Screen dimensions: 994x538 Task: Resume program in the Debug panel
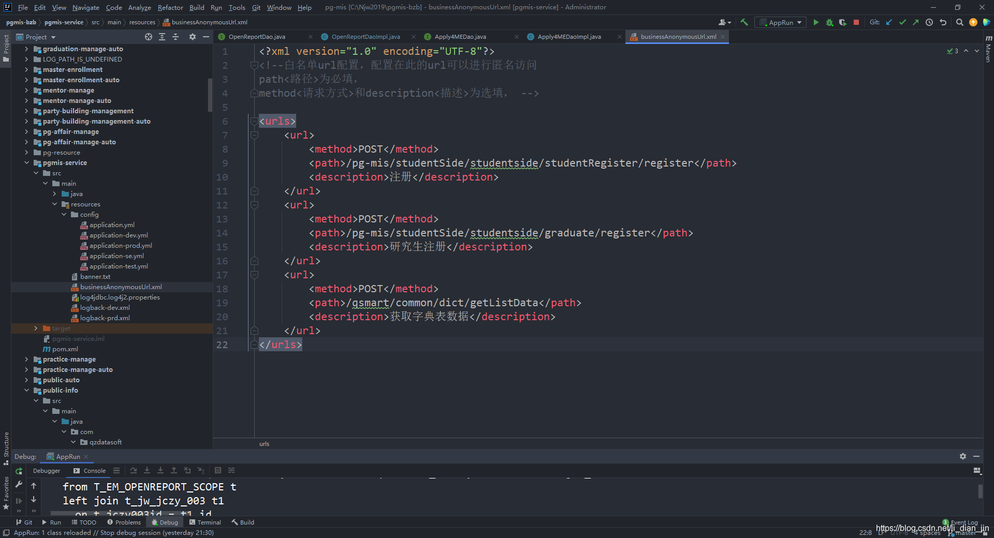click(x=19, y=500)
